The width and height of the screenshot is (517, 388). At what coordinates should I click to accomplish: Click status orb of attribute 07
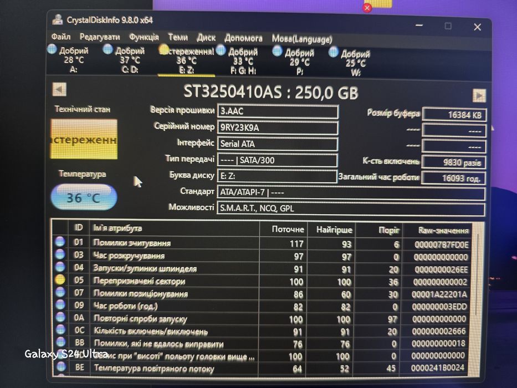(x=60, y=292)
